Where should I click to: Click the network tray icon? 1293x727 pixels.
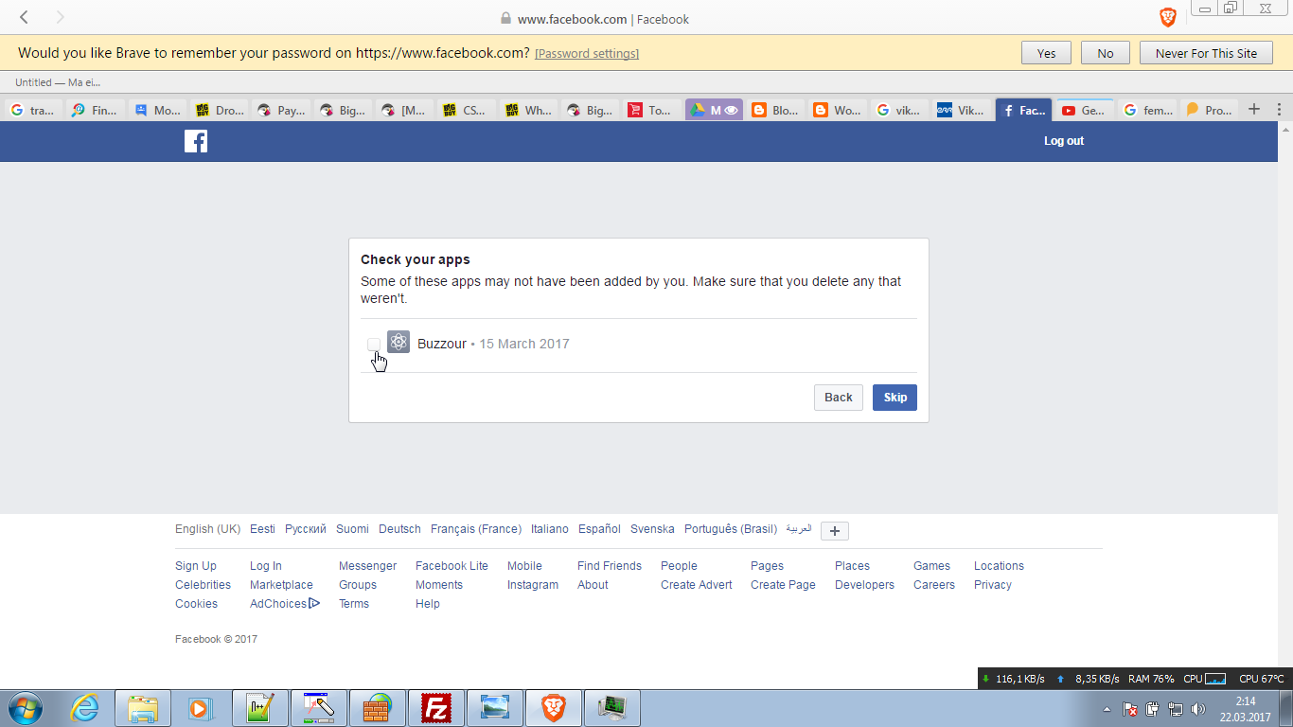coord(1176,709)
